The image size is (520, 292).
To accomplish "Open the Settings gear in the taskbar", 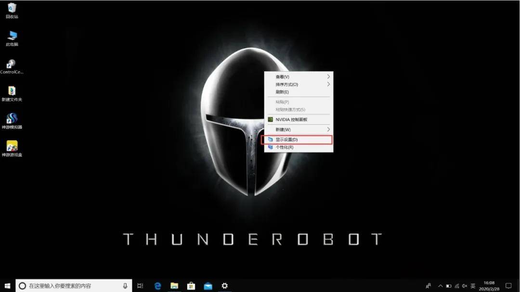I will (x=224, y=286).
